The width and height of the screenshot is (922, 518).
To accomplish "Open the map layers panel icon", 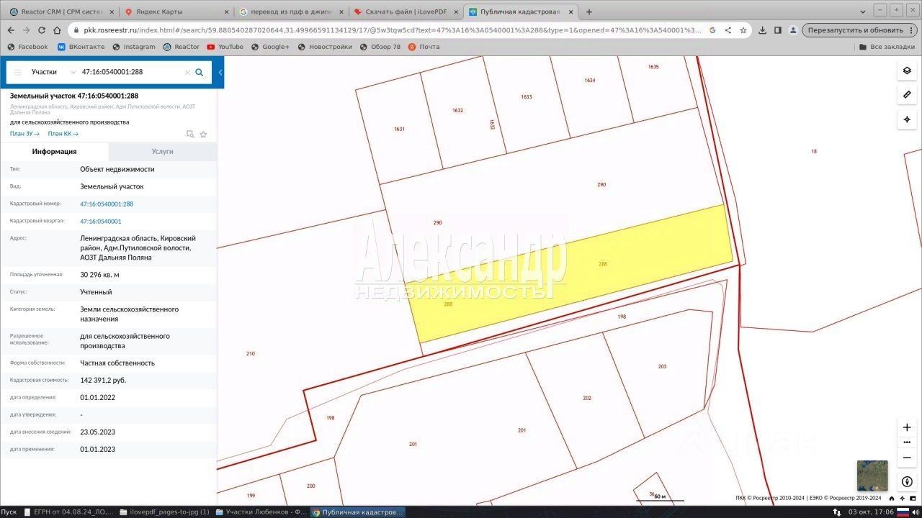I will click(906, 71).
